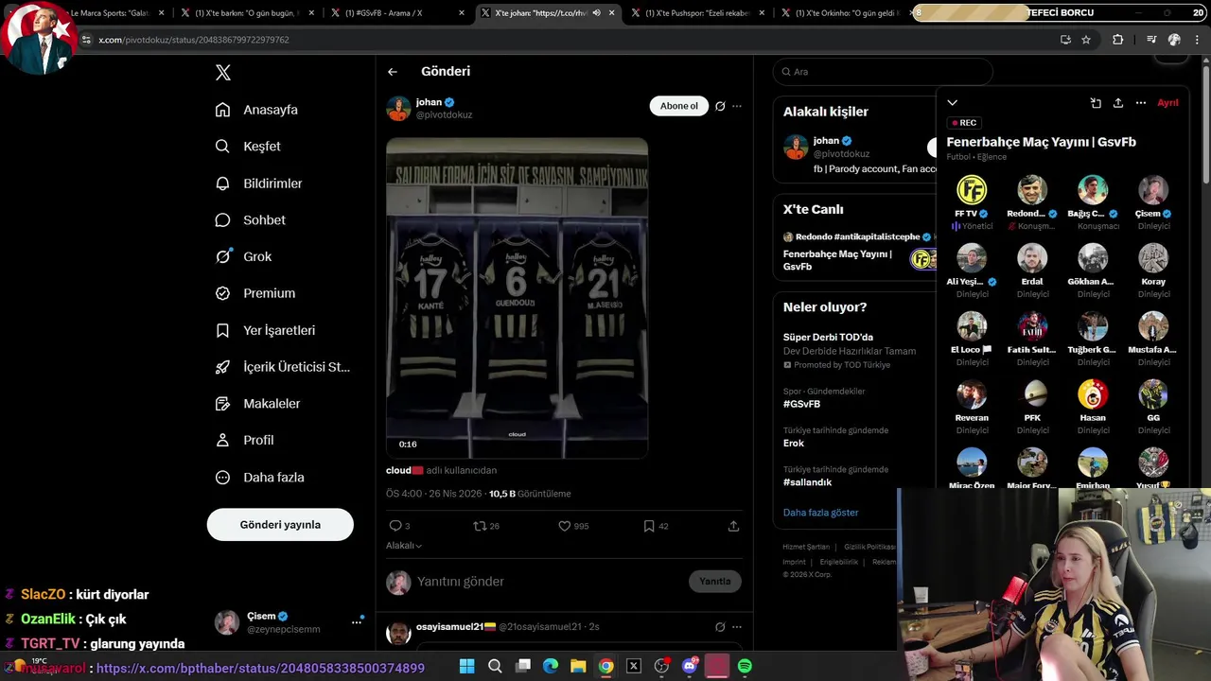Open account options beside Çişem profile
The image size is (1211, 681).
click(357, 621)
